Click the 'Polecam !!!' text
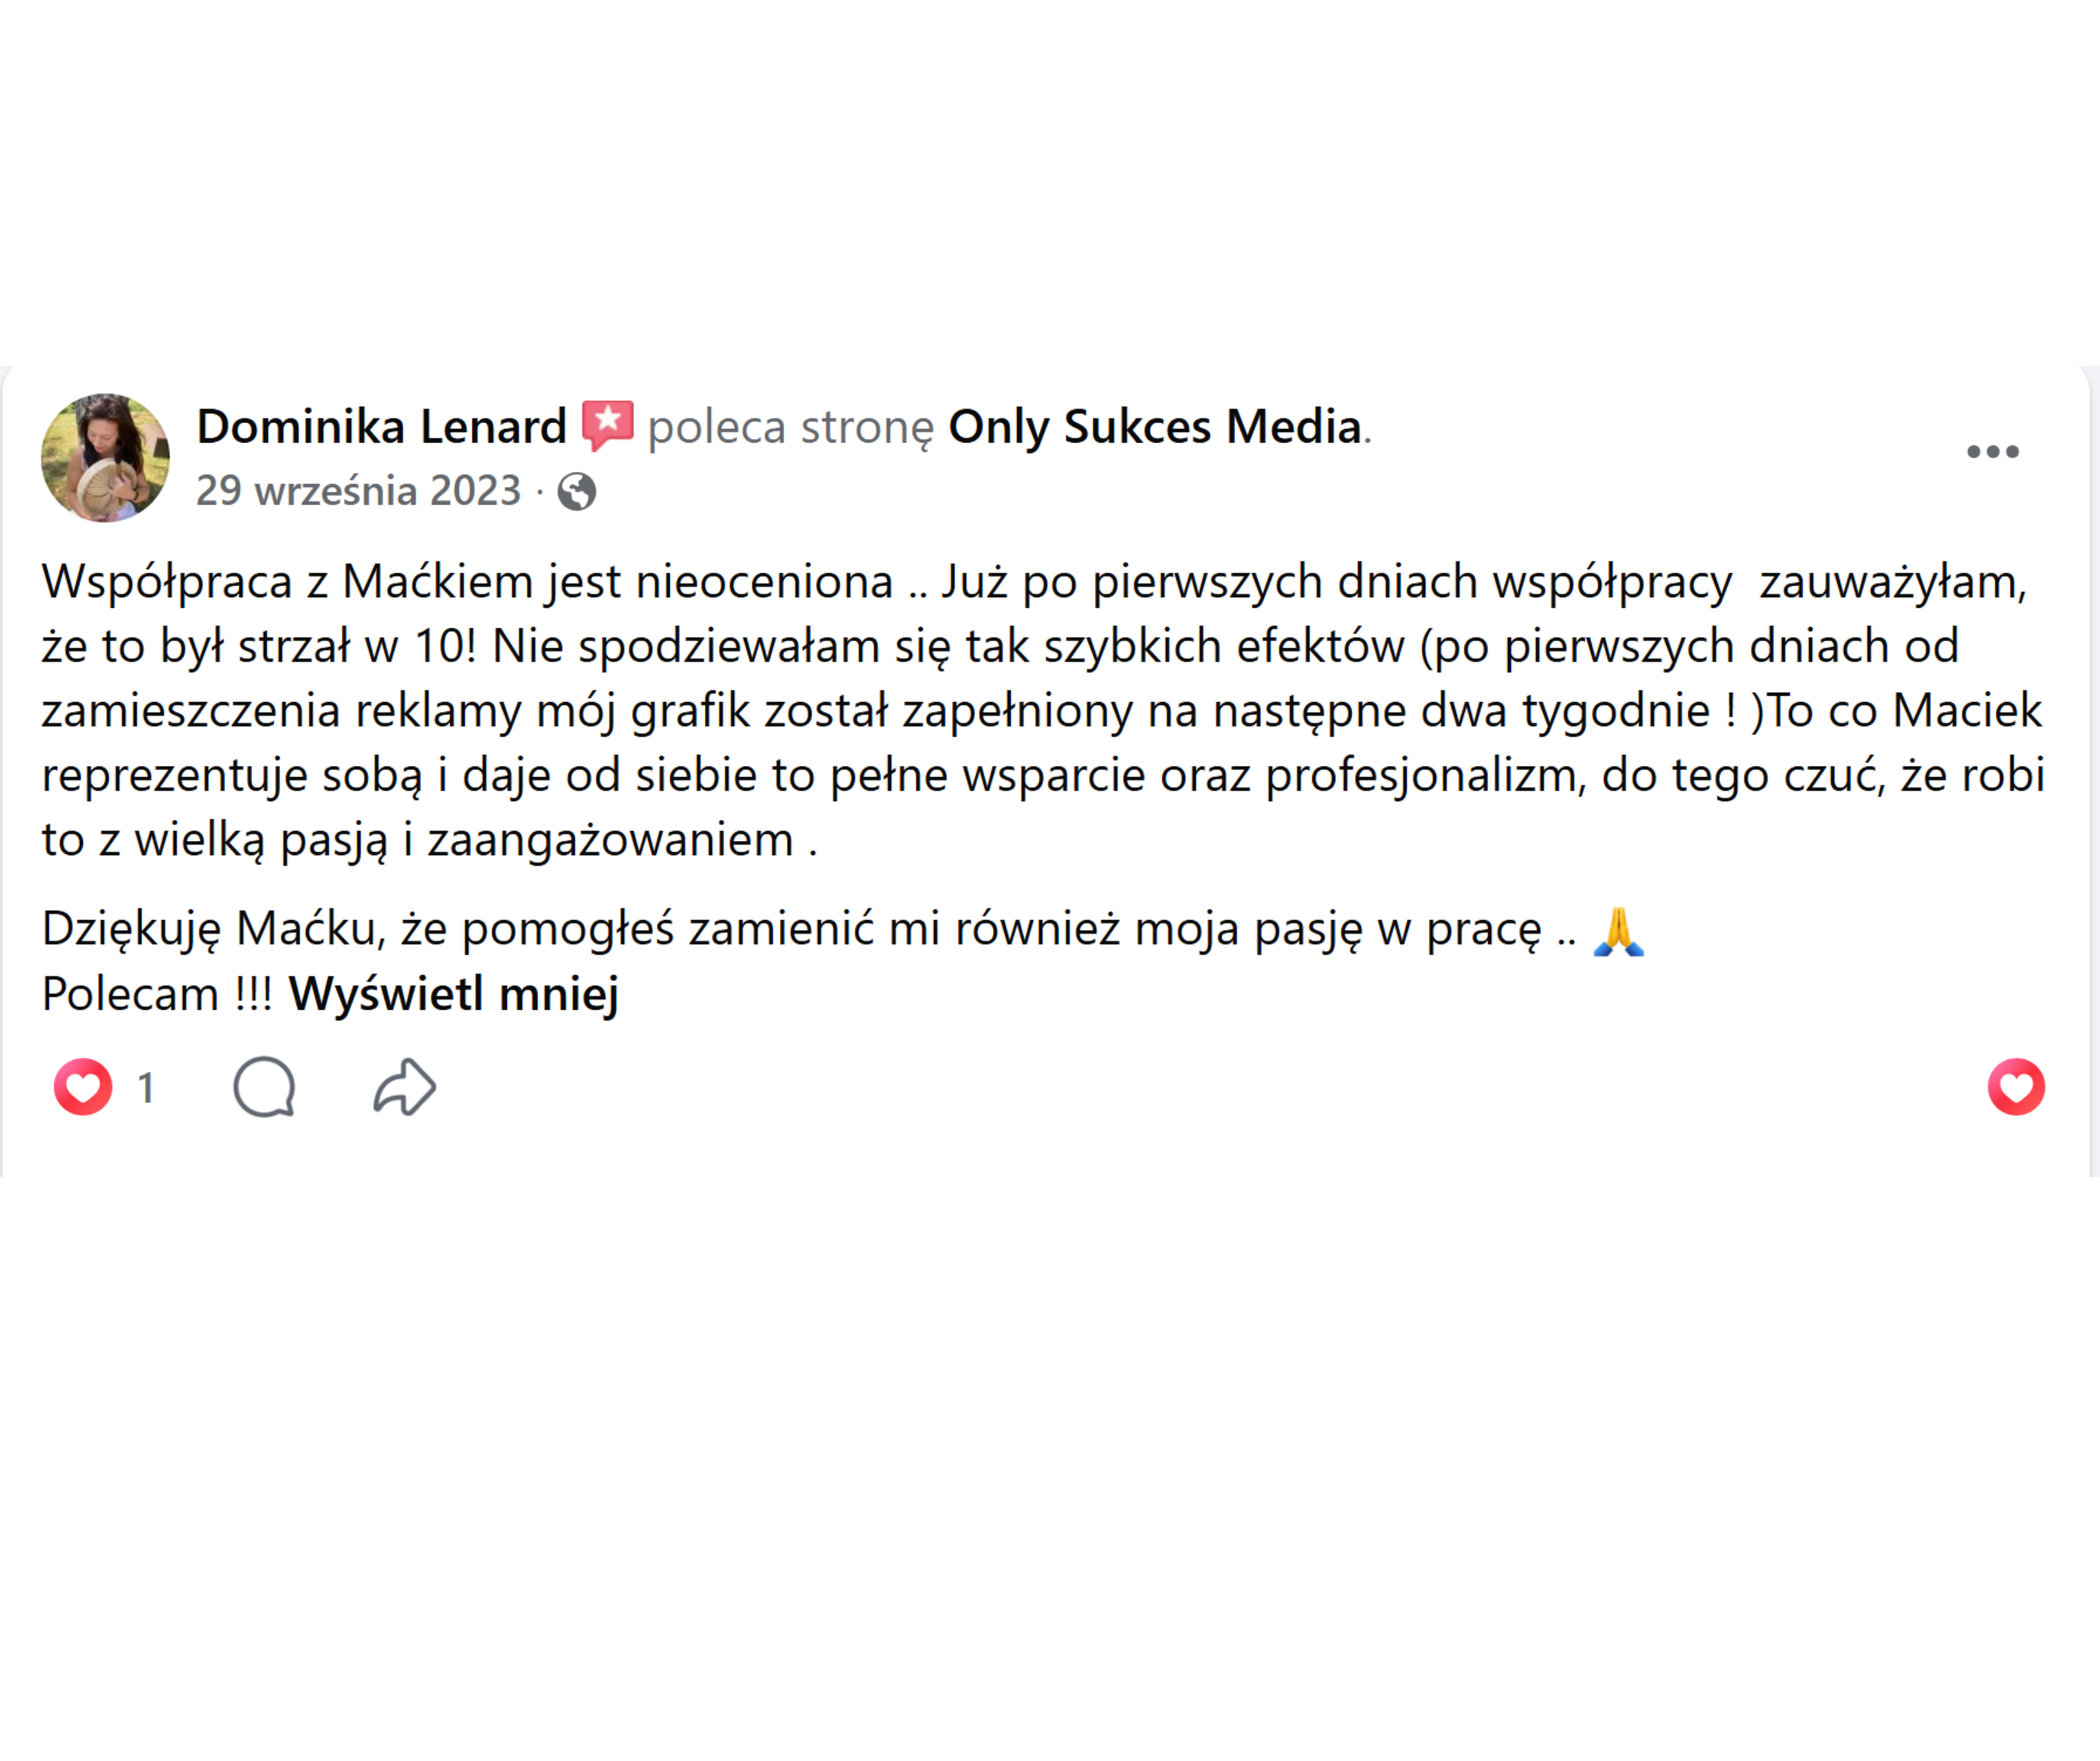This screenshot has width=2100, height=1761. (x=157, y=995)
